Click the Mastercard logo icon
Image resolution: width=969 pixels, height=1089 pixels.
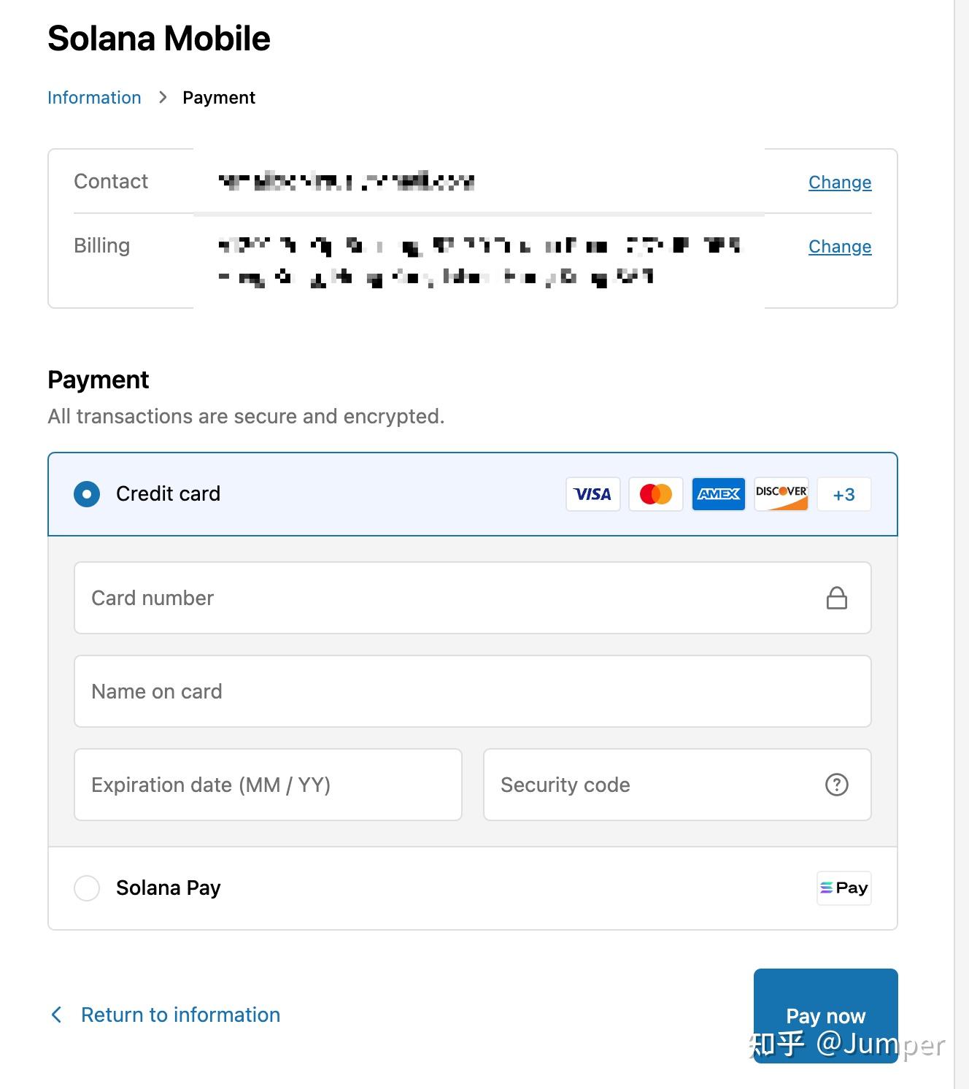(x=655, y=494)
